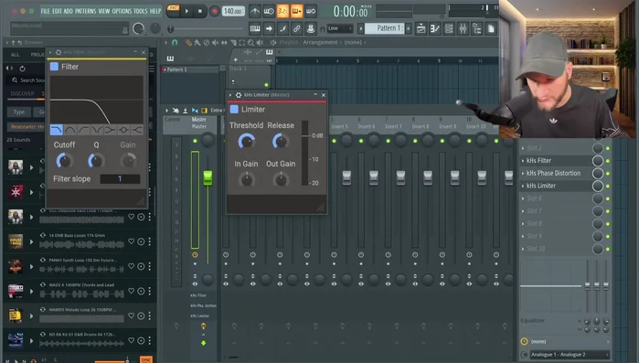Toggle the kHs Filter slot enable LED

608,161
